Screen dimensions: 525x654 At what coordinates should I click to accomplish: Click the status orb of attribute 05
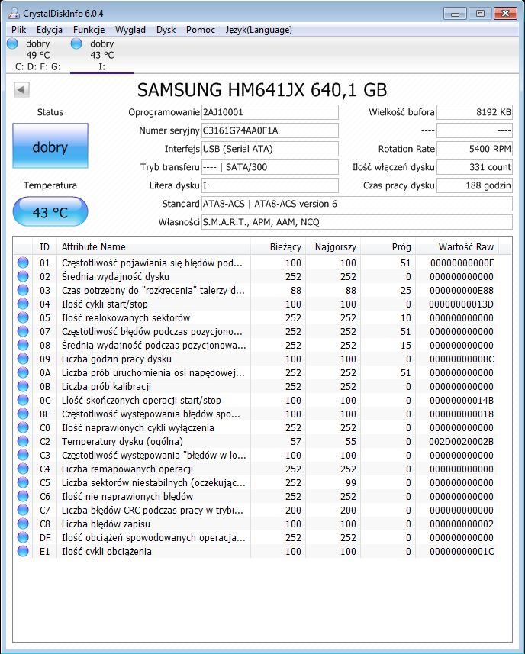tap(23, 317)
